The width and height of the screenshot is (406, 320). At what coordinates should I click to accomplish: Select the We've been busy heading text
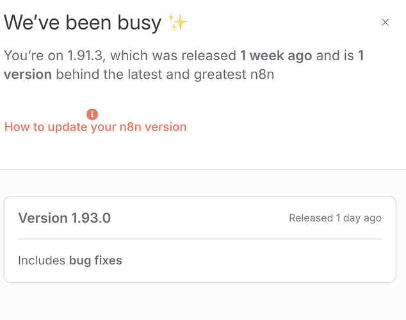(x=83, y=23)
